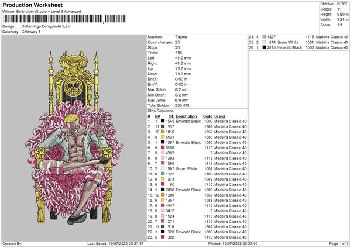Click the 'Printed: 19/07/2022 20:27:40' timestamp
Image resolution: width=351 pixels, height=248 pixels.
pyautogui.click(x=233, y=244)
